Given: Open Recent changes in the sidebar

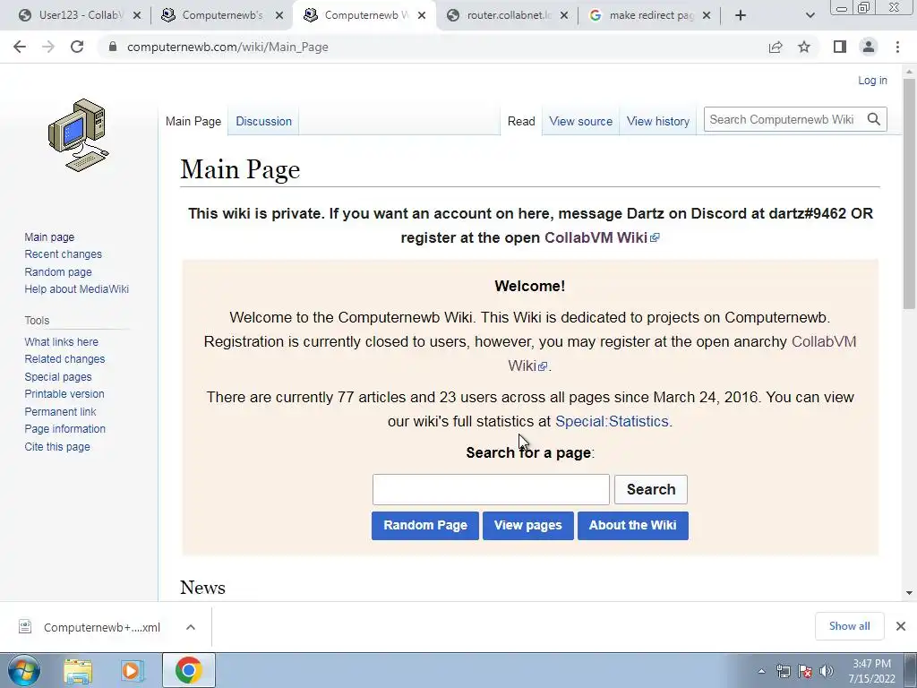Looking at the screenshot, I should [x=64, y=254].
